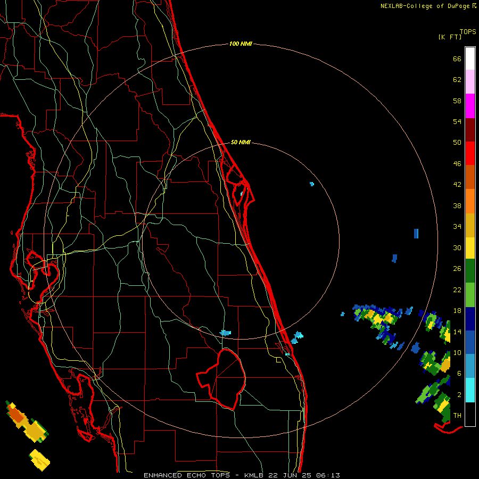The width and height of the screenshot is (479, 479).
Task: Click the 22 legend value label
Action: coord(457,290)
